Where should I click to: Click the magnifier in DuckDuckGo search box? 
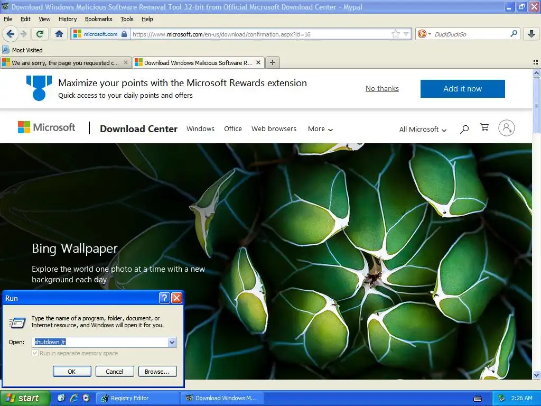point(514,34)
